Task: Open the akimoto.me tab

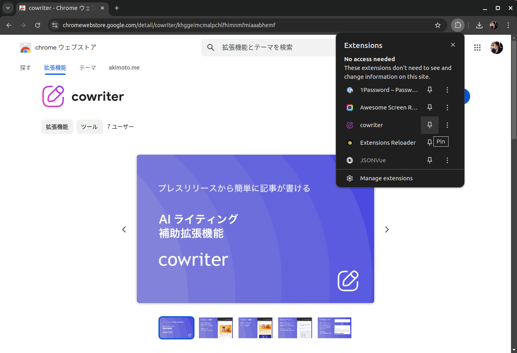Action: click(124, 68)
